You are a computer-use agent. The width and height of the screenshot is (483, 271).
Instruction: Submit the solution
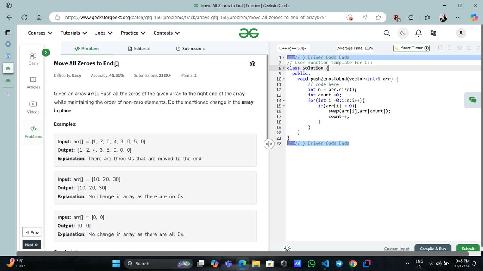tap(468, 249)
